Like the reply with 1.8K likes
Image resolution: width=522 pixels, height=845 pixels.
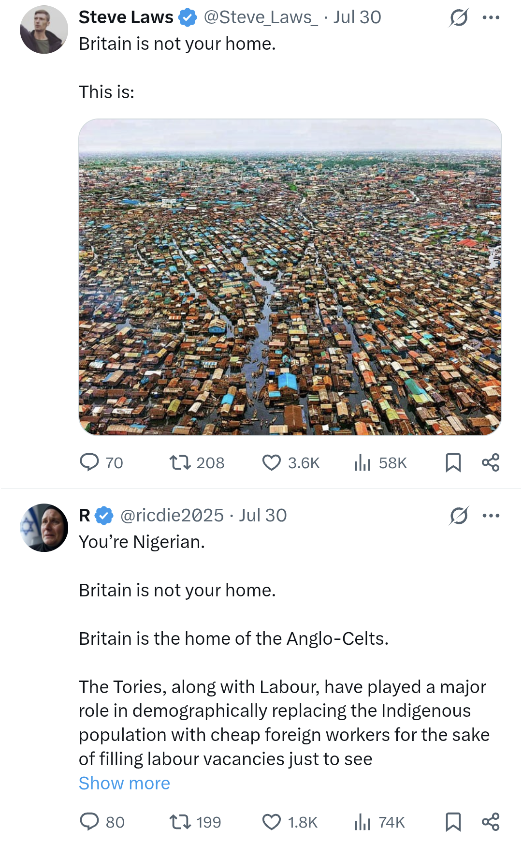point(290,822)
